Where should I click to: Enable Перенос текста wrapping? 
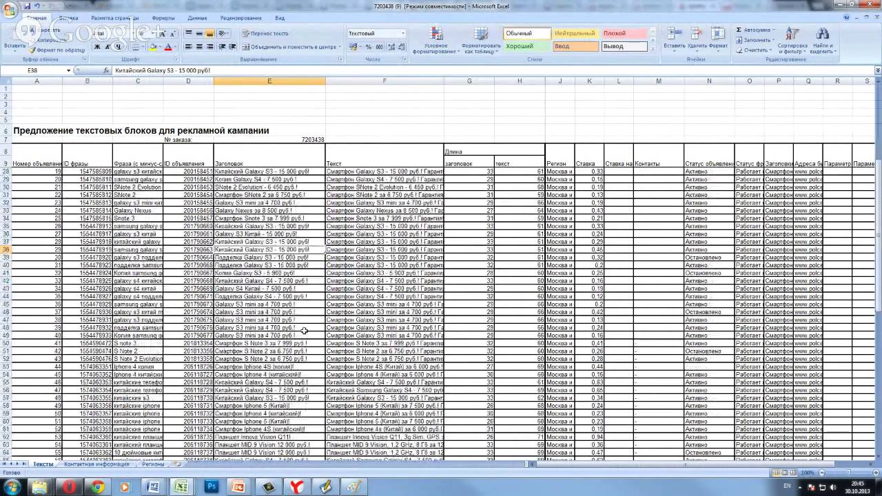coord(265,33)
